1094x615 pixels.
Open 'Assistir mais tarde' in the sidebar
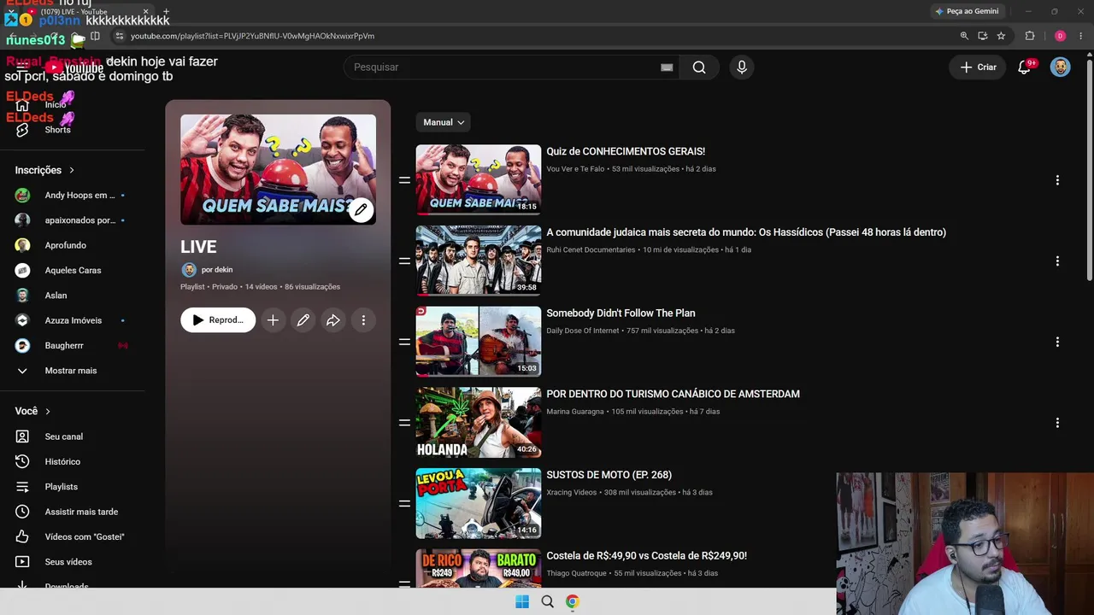(x=72, y=512)
